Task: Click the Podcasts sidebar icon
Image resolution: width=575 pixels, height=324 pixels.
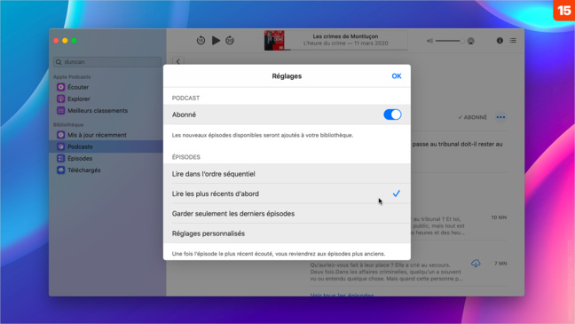Action: click(61, 146)
